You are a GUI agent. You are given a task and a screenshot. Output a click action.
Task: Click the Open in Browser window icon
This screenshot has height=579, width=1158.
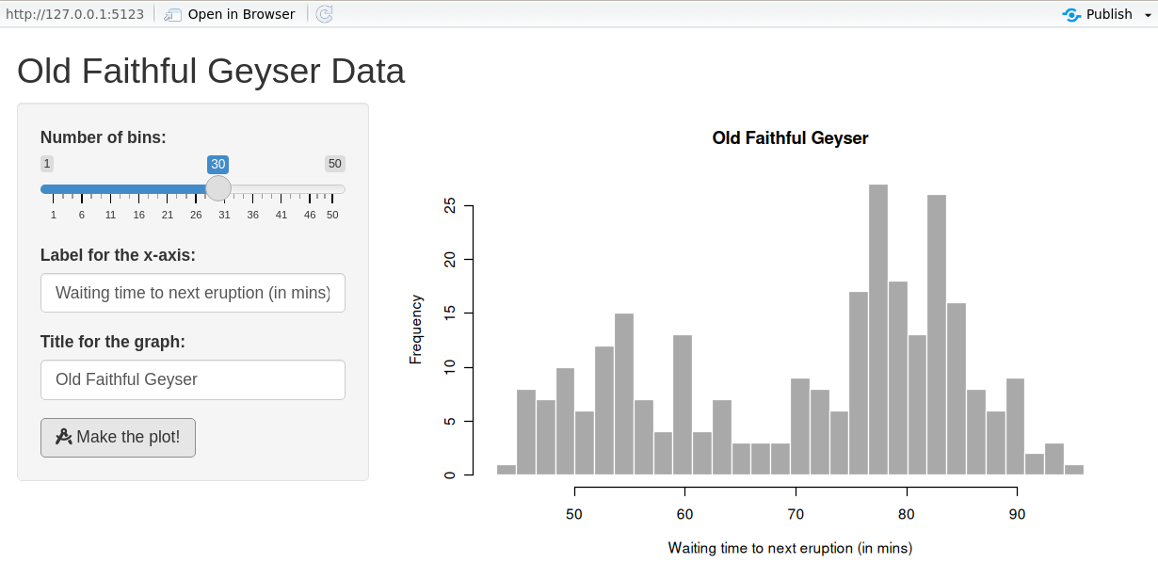[x=172, y=14]
